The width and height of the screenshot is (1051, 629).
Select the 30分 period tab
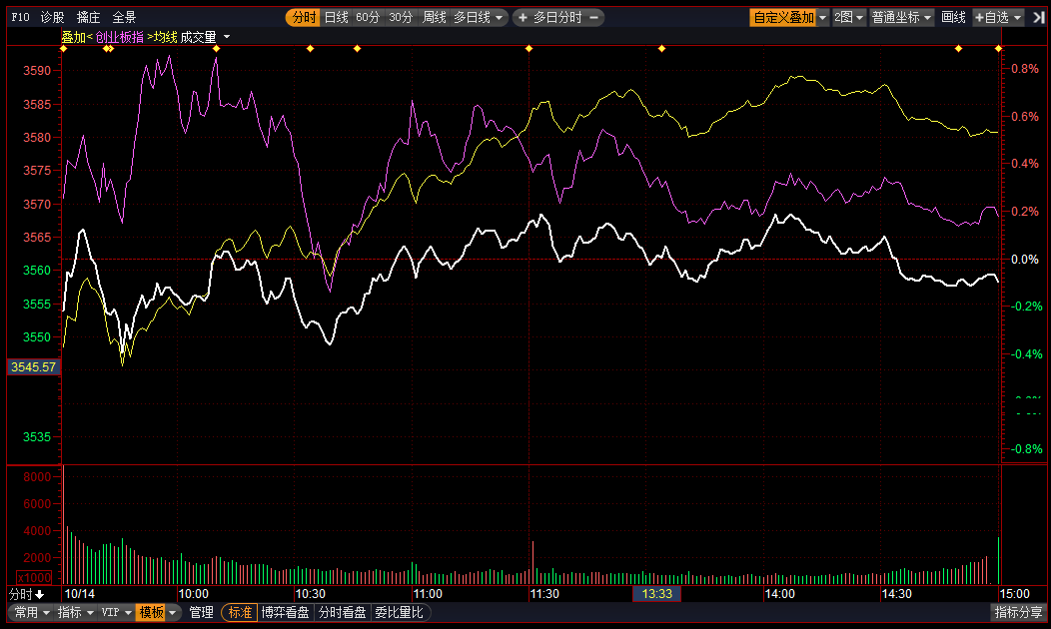click(x=401, y=17)
